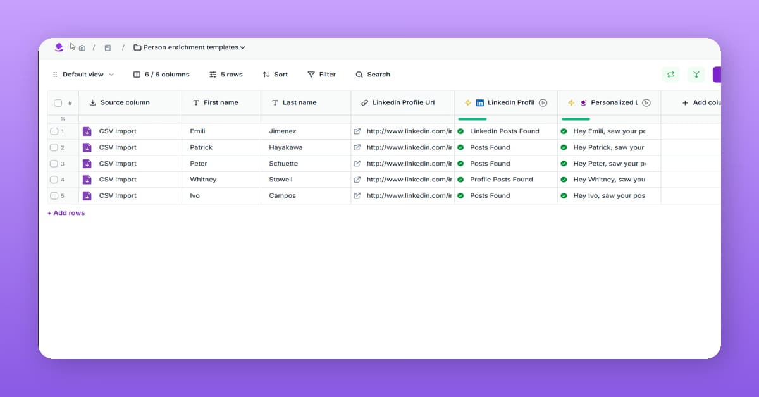Run the Personalized column play icon
This screenshot has height=397, width=759.
tap(646, 103)
